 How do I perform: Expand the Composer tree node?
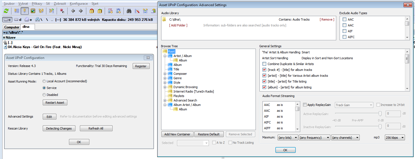click(165, 74)
